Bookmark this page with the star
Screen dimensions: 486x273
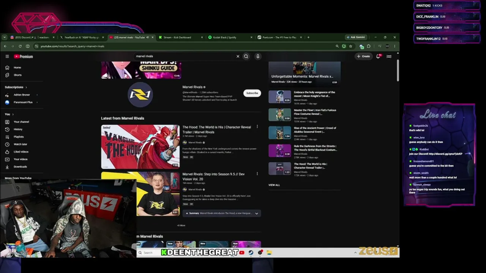pyautogui.click(x=350, y=46)
